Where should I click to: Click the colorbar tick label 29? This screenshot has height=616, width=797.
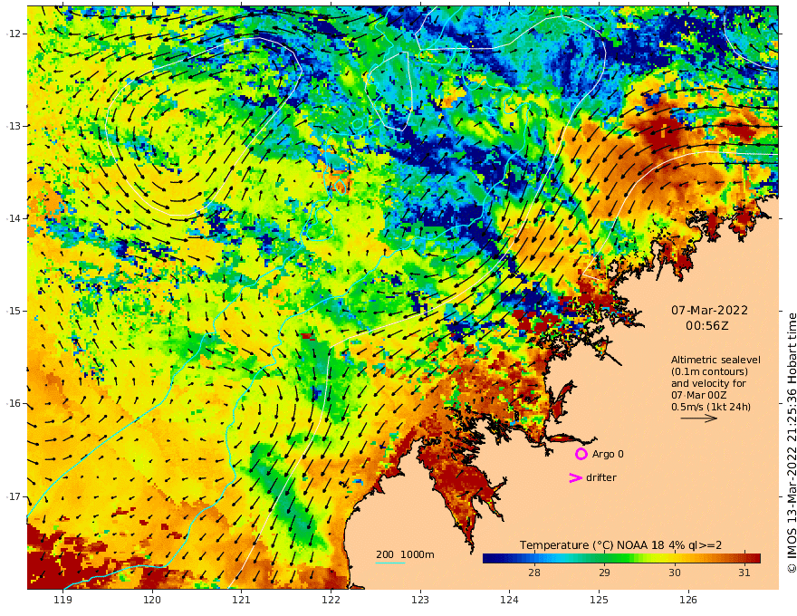[604, 573]
